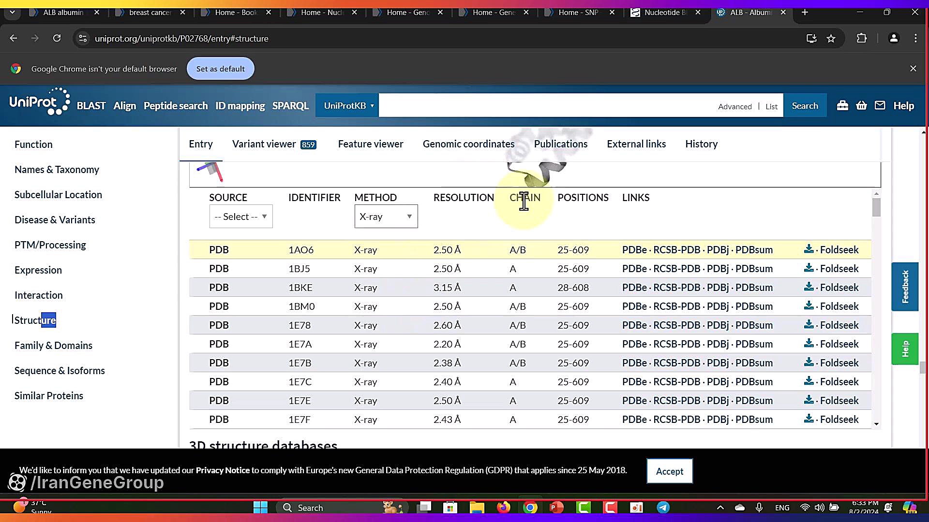This screenshot has width=929, height=522.
Task: Reload the page with refresh icon
Action: pos(57,38)
